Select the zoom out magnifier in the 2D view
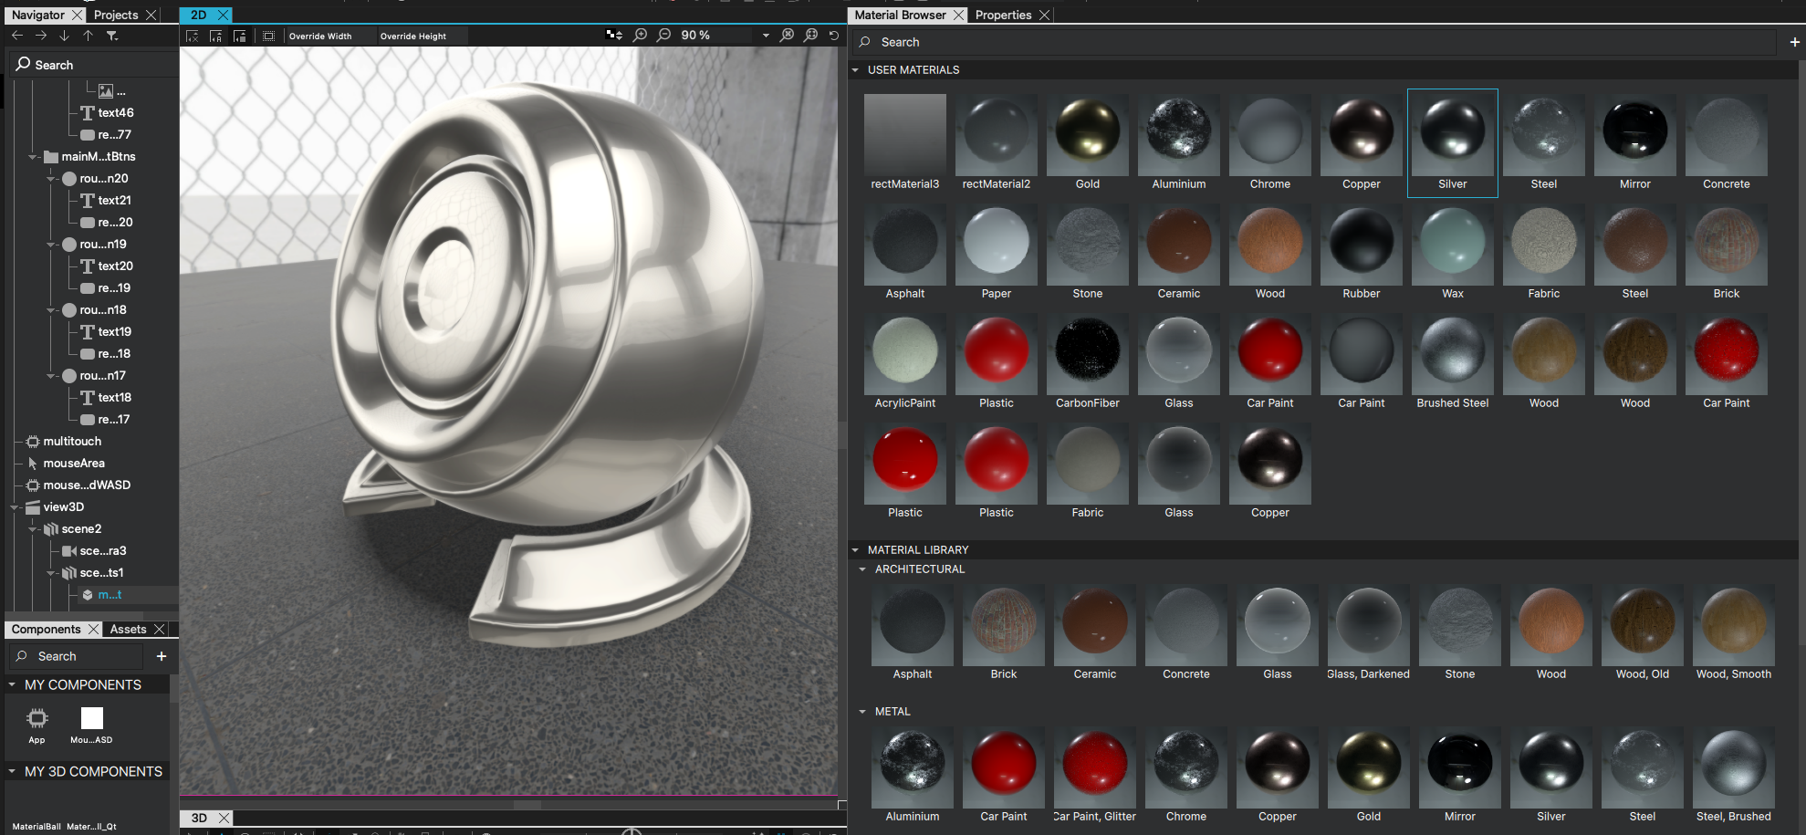This screenshot has height=835, width=1806. [663, 36]
